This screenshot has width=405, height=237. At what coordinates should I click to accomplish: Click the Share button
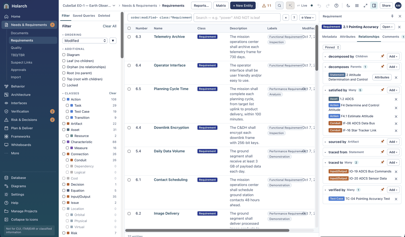click(x=386, y=6)
